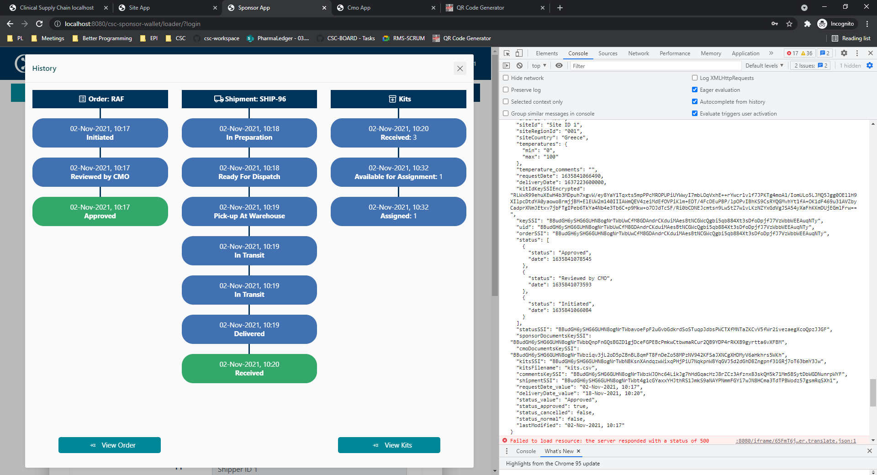Bookmark this page with the star icon
877x475 pixels.
(x=789, y=24)
